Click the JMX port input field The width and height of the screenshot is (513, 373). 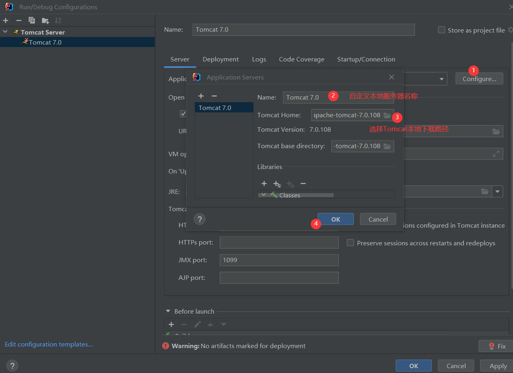279,260
